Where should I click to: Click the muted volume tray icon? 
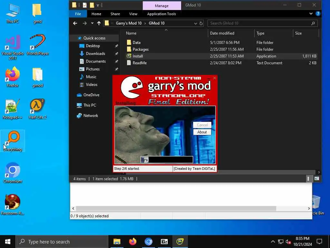pyautogui.click(x=288, y=242)
